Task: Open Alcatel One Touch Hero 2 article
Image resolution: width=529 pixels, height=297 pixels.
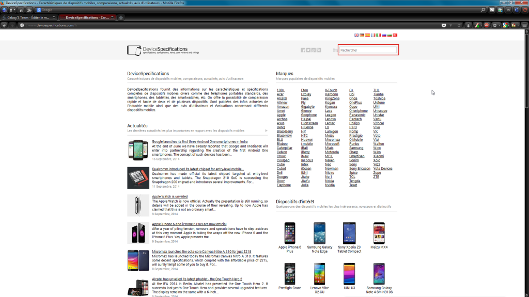Action: pos(197,279)
